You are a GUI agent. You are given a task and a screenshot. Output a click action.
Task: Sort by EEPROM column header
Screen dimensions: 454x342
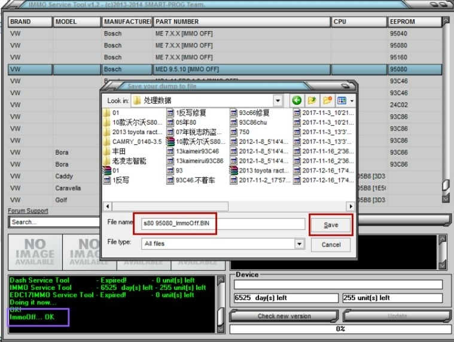tap(415, 22)
